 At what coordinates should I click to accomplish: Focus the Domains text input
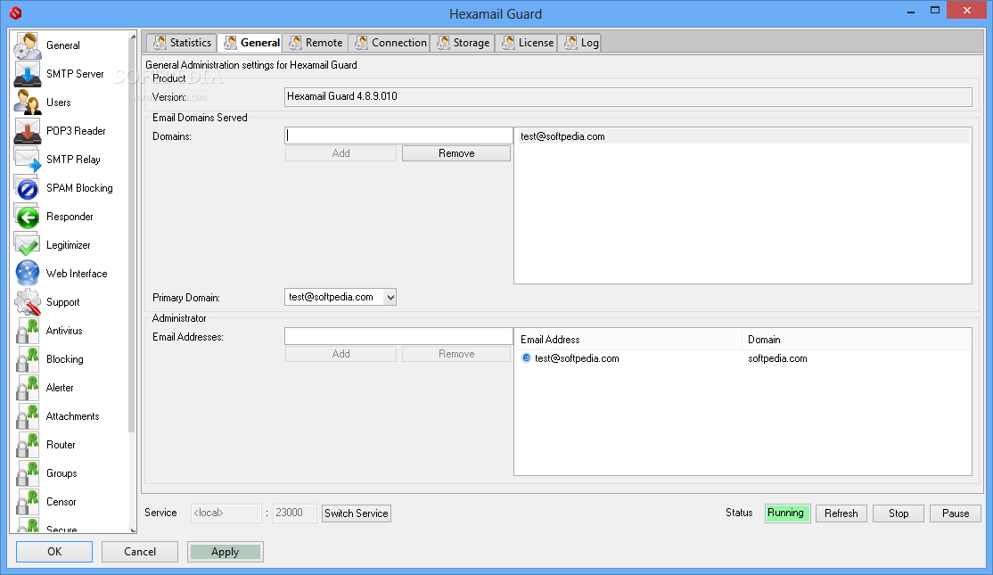[x=398, y=136]
